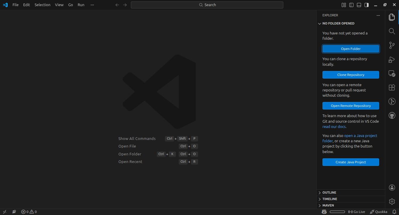Image resolution: width=399 pixels, height=215 pixels.
Task: Open the Customize Layout control
Action: (344, 5)
